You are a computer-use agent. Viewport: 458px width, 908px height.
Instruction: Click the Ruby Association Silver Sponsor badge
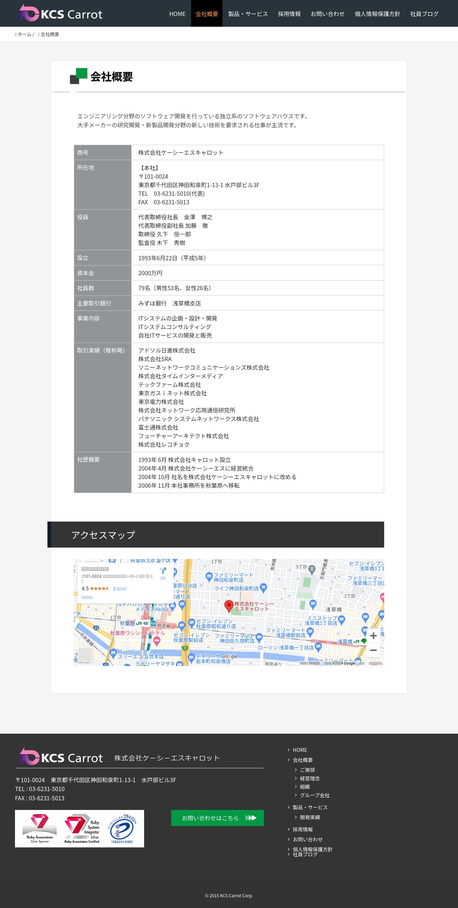point(40,829)
